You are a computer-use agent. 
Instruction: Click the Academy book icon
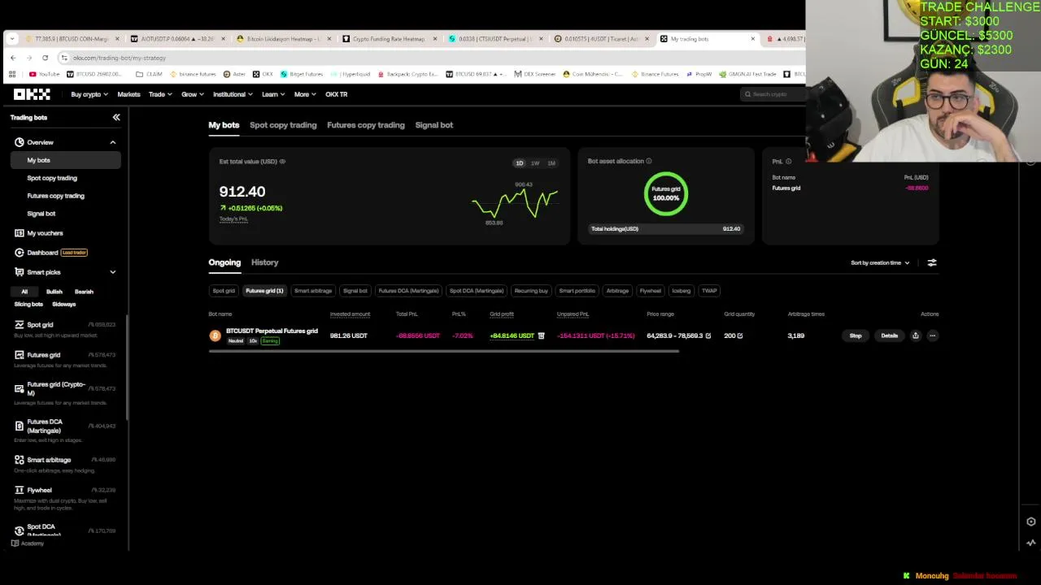(15, 544)
